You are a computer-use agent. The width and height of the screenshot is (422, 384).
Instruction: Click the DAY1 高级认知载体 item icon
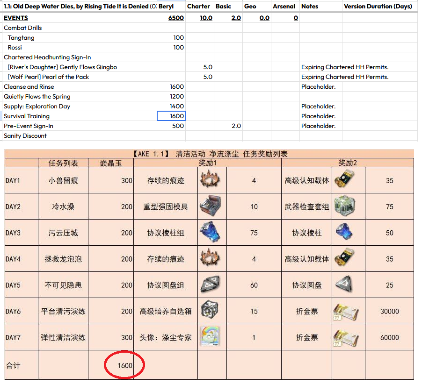[x=344, y=179]
